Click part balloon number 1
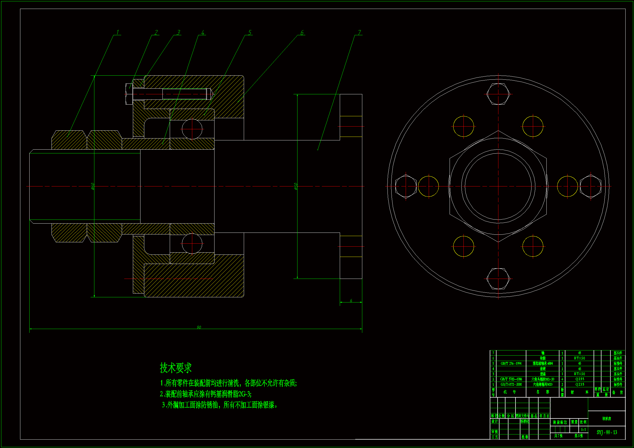Screen dimensions: 634x448 (x=118, y=32)
